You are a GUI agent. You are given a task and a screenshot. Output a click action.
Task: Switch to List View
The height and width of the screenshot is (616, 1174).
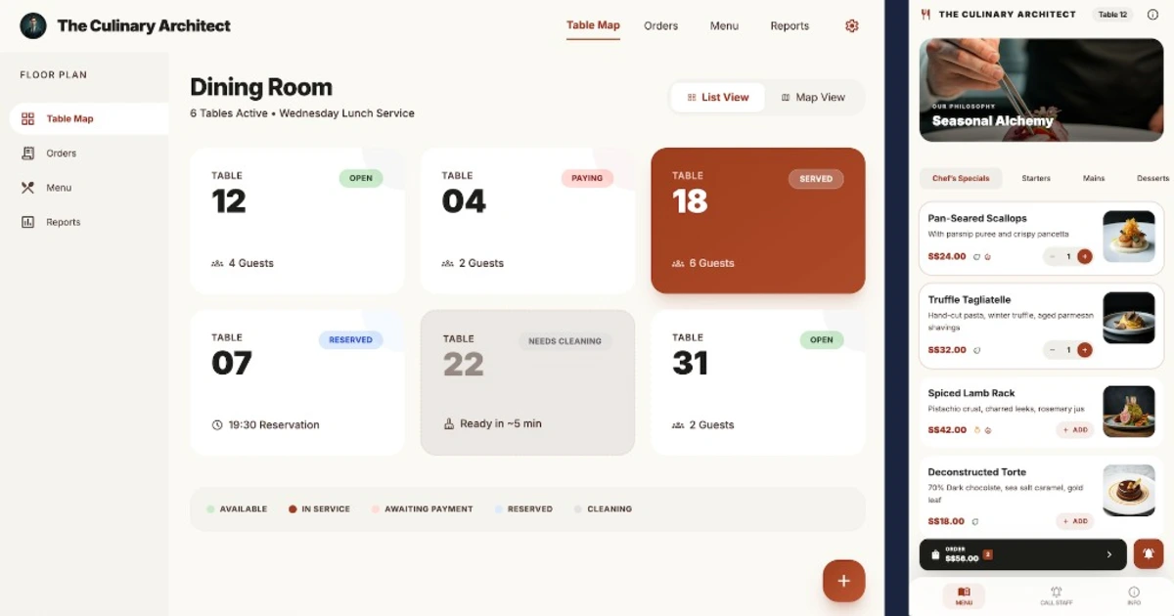click(x=718, y=97)
